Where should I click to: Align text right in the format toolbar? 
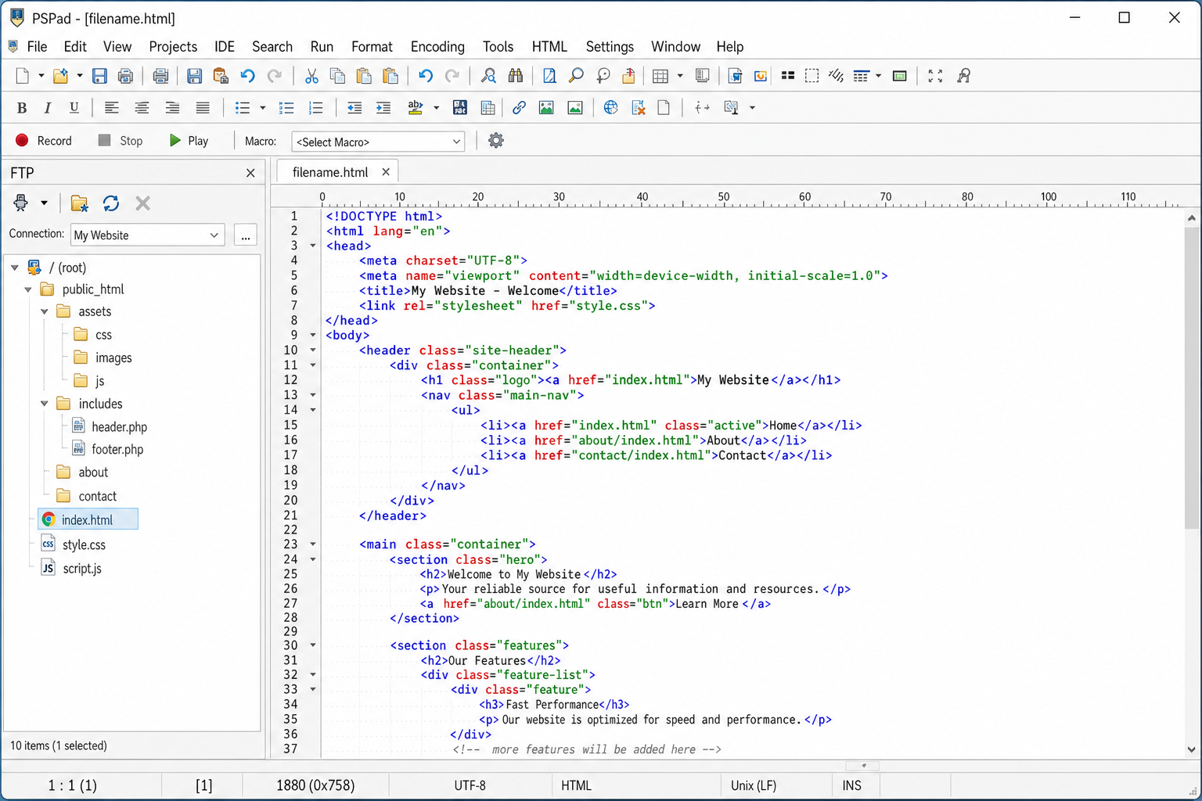(172, 108)
